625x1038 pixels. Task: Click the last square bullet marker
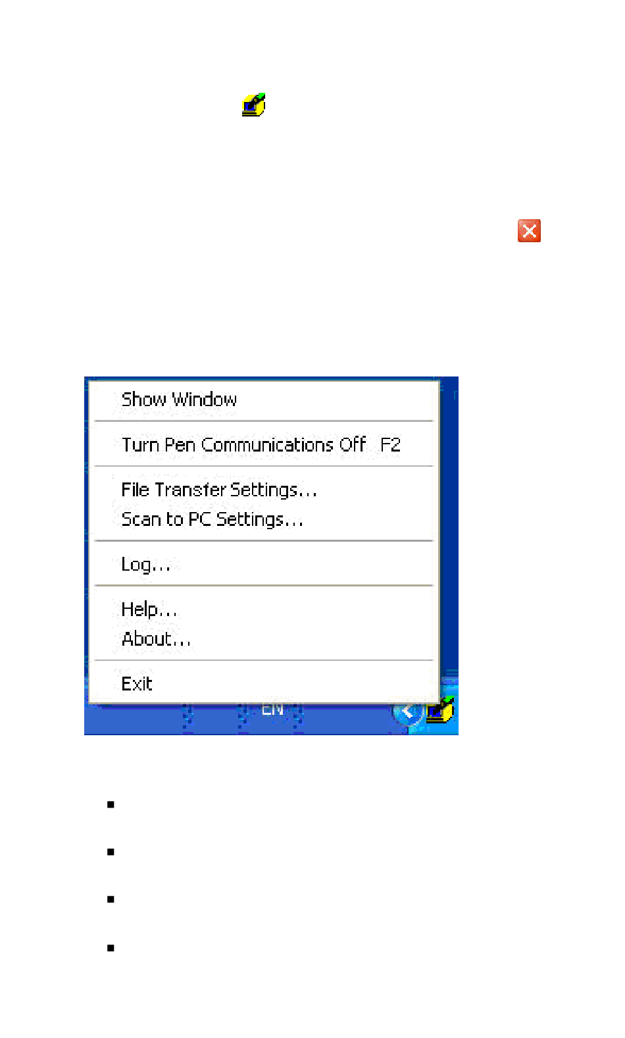coord(111,948)
